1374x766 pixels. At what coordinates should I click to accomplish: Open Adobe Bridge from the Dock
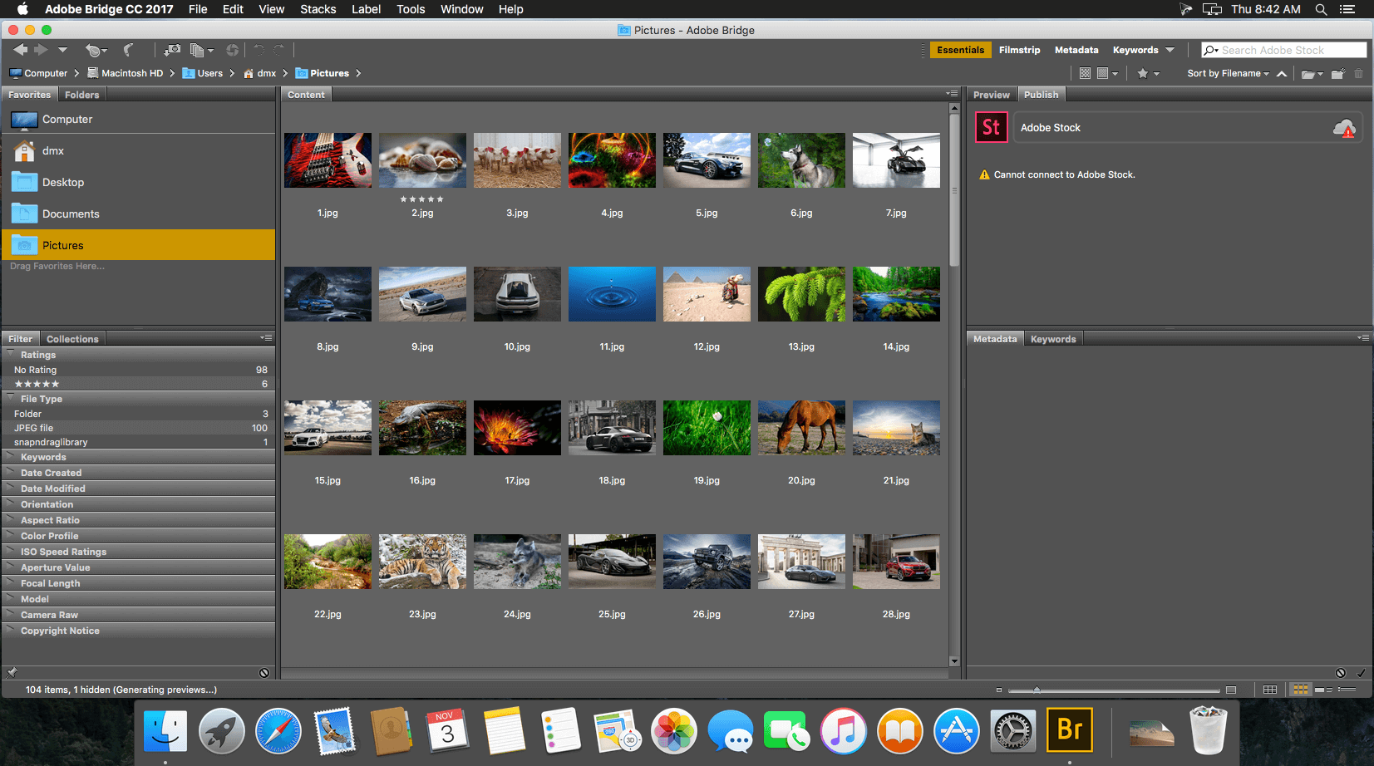[1069, 730]
